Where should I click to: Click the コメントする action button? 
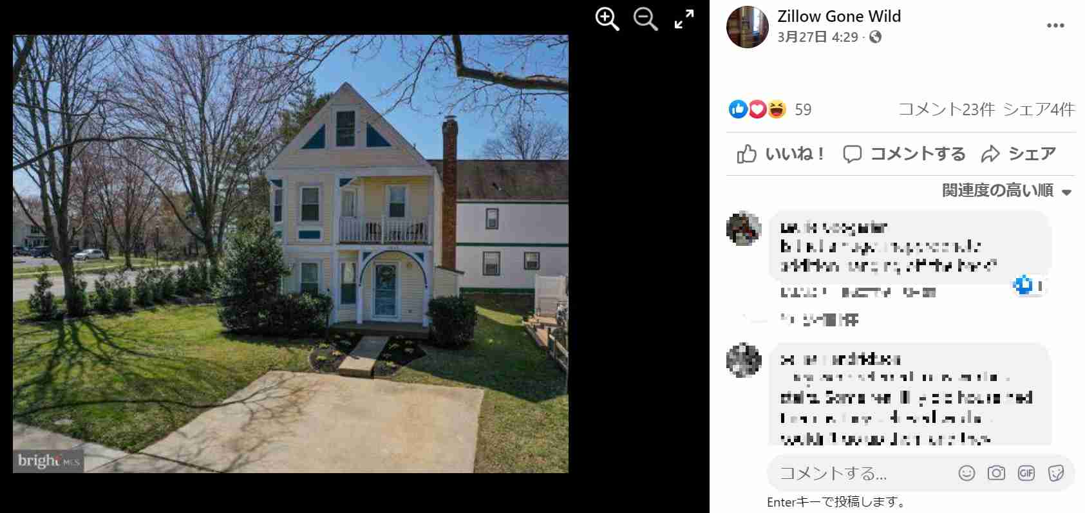point(904,154)
